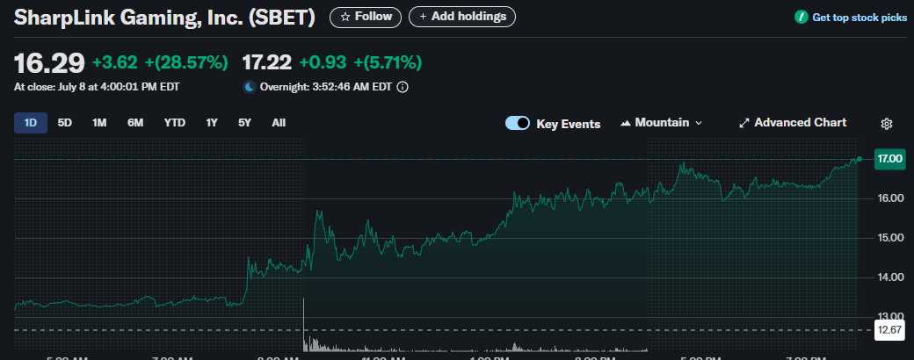Select the YTD time range tab
This screenshot has height=360, width=914.
pyautogui.click(x=174, y=123)
